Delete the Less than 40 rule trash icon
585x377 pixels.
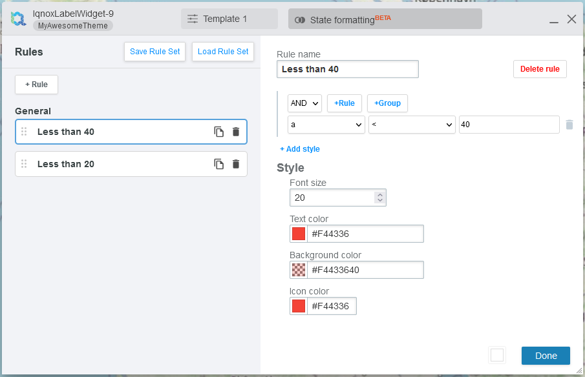(235, 131)
